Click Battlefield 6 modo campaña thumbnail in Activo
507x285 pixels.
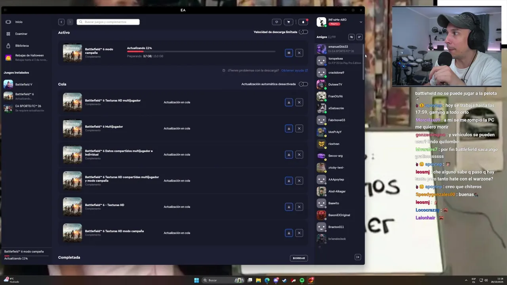pyautogui.click(x=72, y=53)
